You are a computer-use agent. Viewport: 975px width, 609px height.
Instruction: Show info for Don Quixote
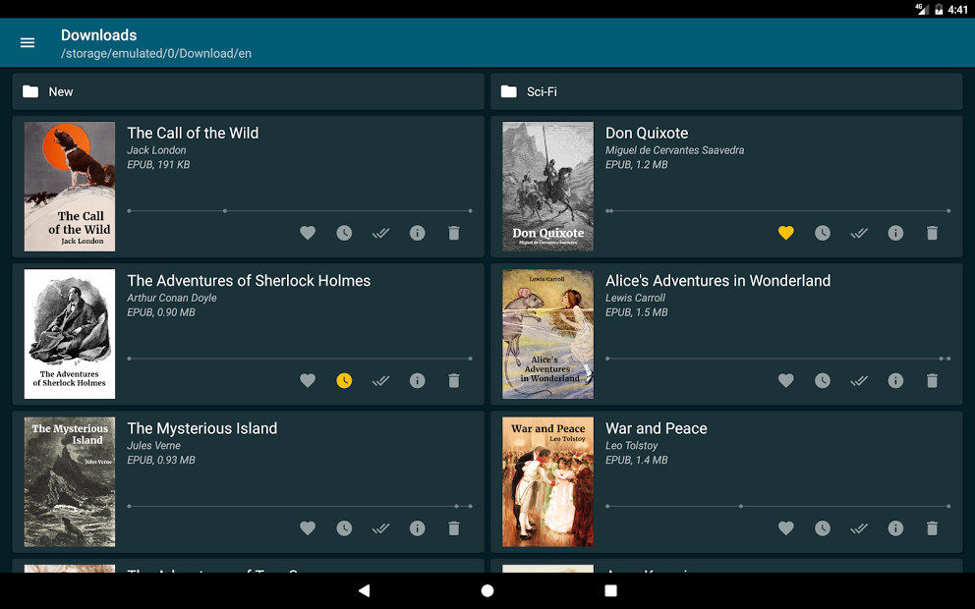coord(895,233)
